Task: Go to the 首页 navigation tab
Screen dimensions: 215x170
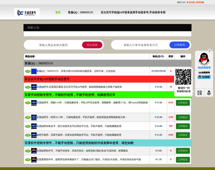Action: pyautogui.click(x=58, y=12)
